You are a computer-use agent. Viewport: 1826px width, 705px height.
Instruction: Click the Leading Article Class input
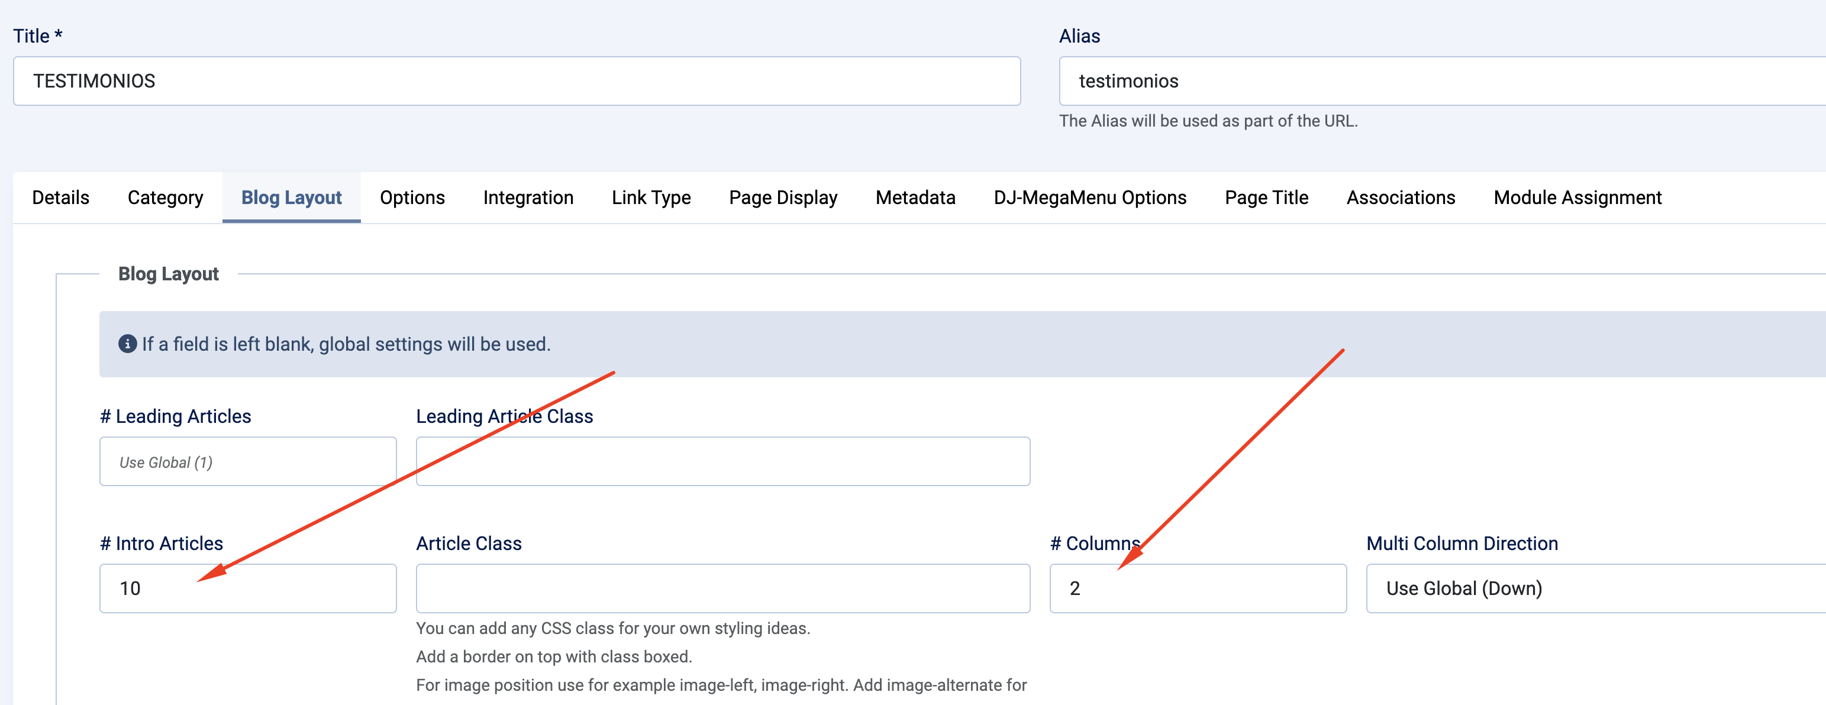(723, 461)
